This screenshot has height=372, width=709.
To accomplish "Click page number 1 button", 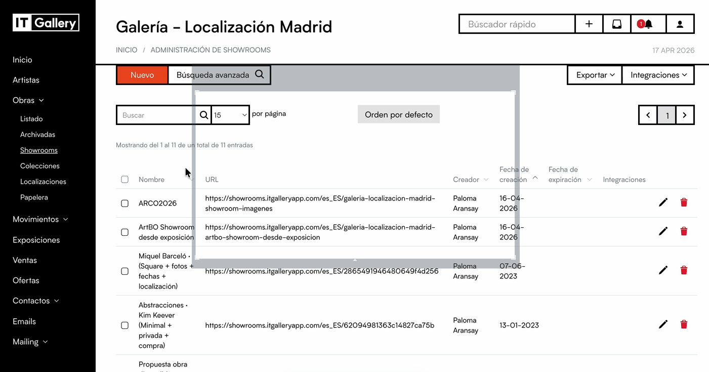I will (667, 115).
